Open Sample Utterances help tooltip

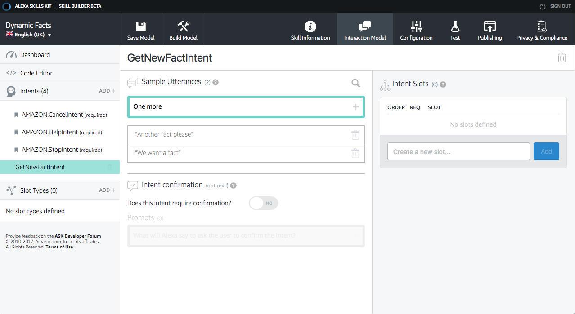(x=215, y=82)
